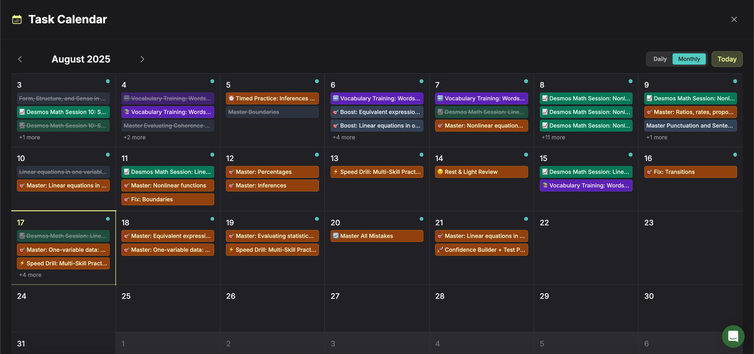Click the calendar icon beside Task Calendar title

click(x=17, y=19)
